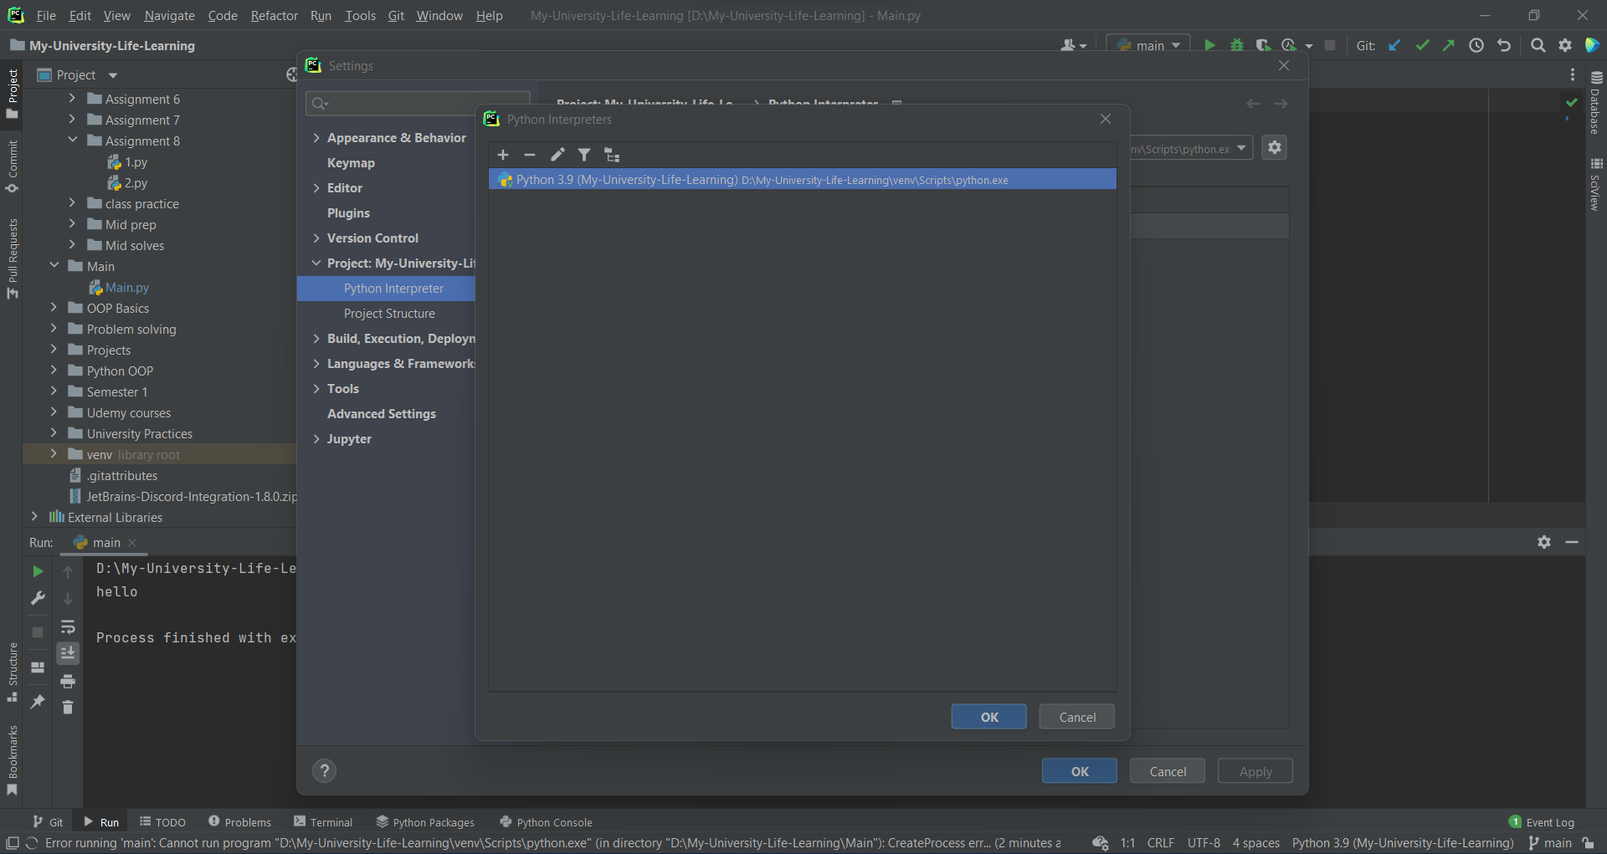This screenshot has height=854, width=1607.
Task: Rollback changes with the undo arrow icon
Action: pyautogui.click(x=1504, y=45)
